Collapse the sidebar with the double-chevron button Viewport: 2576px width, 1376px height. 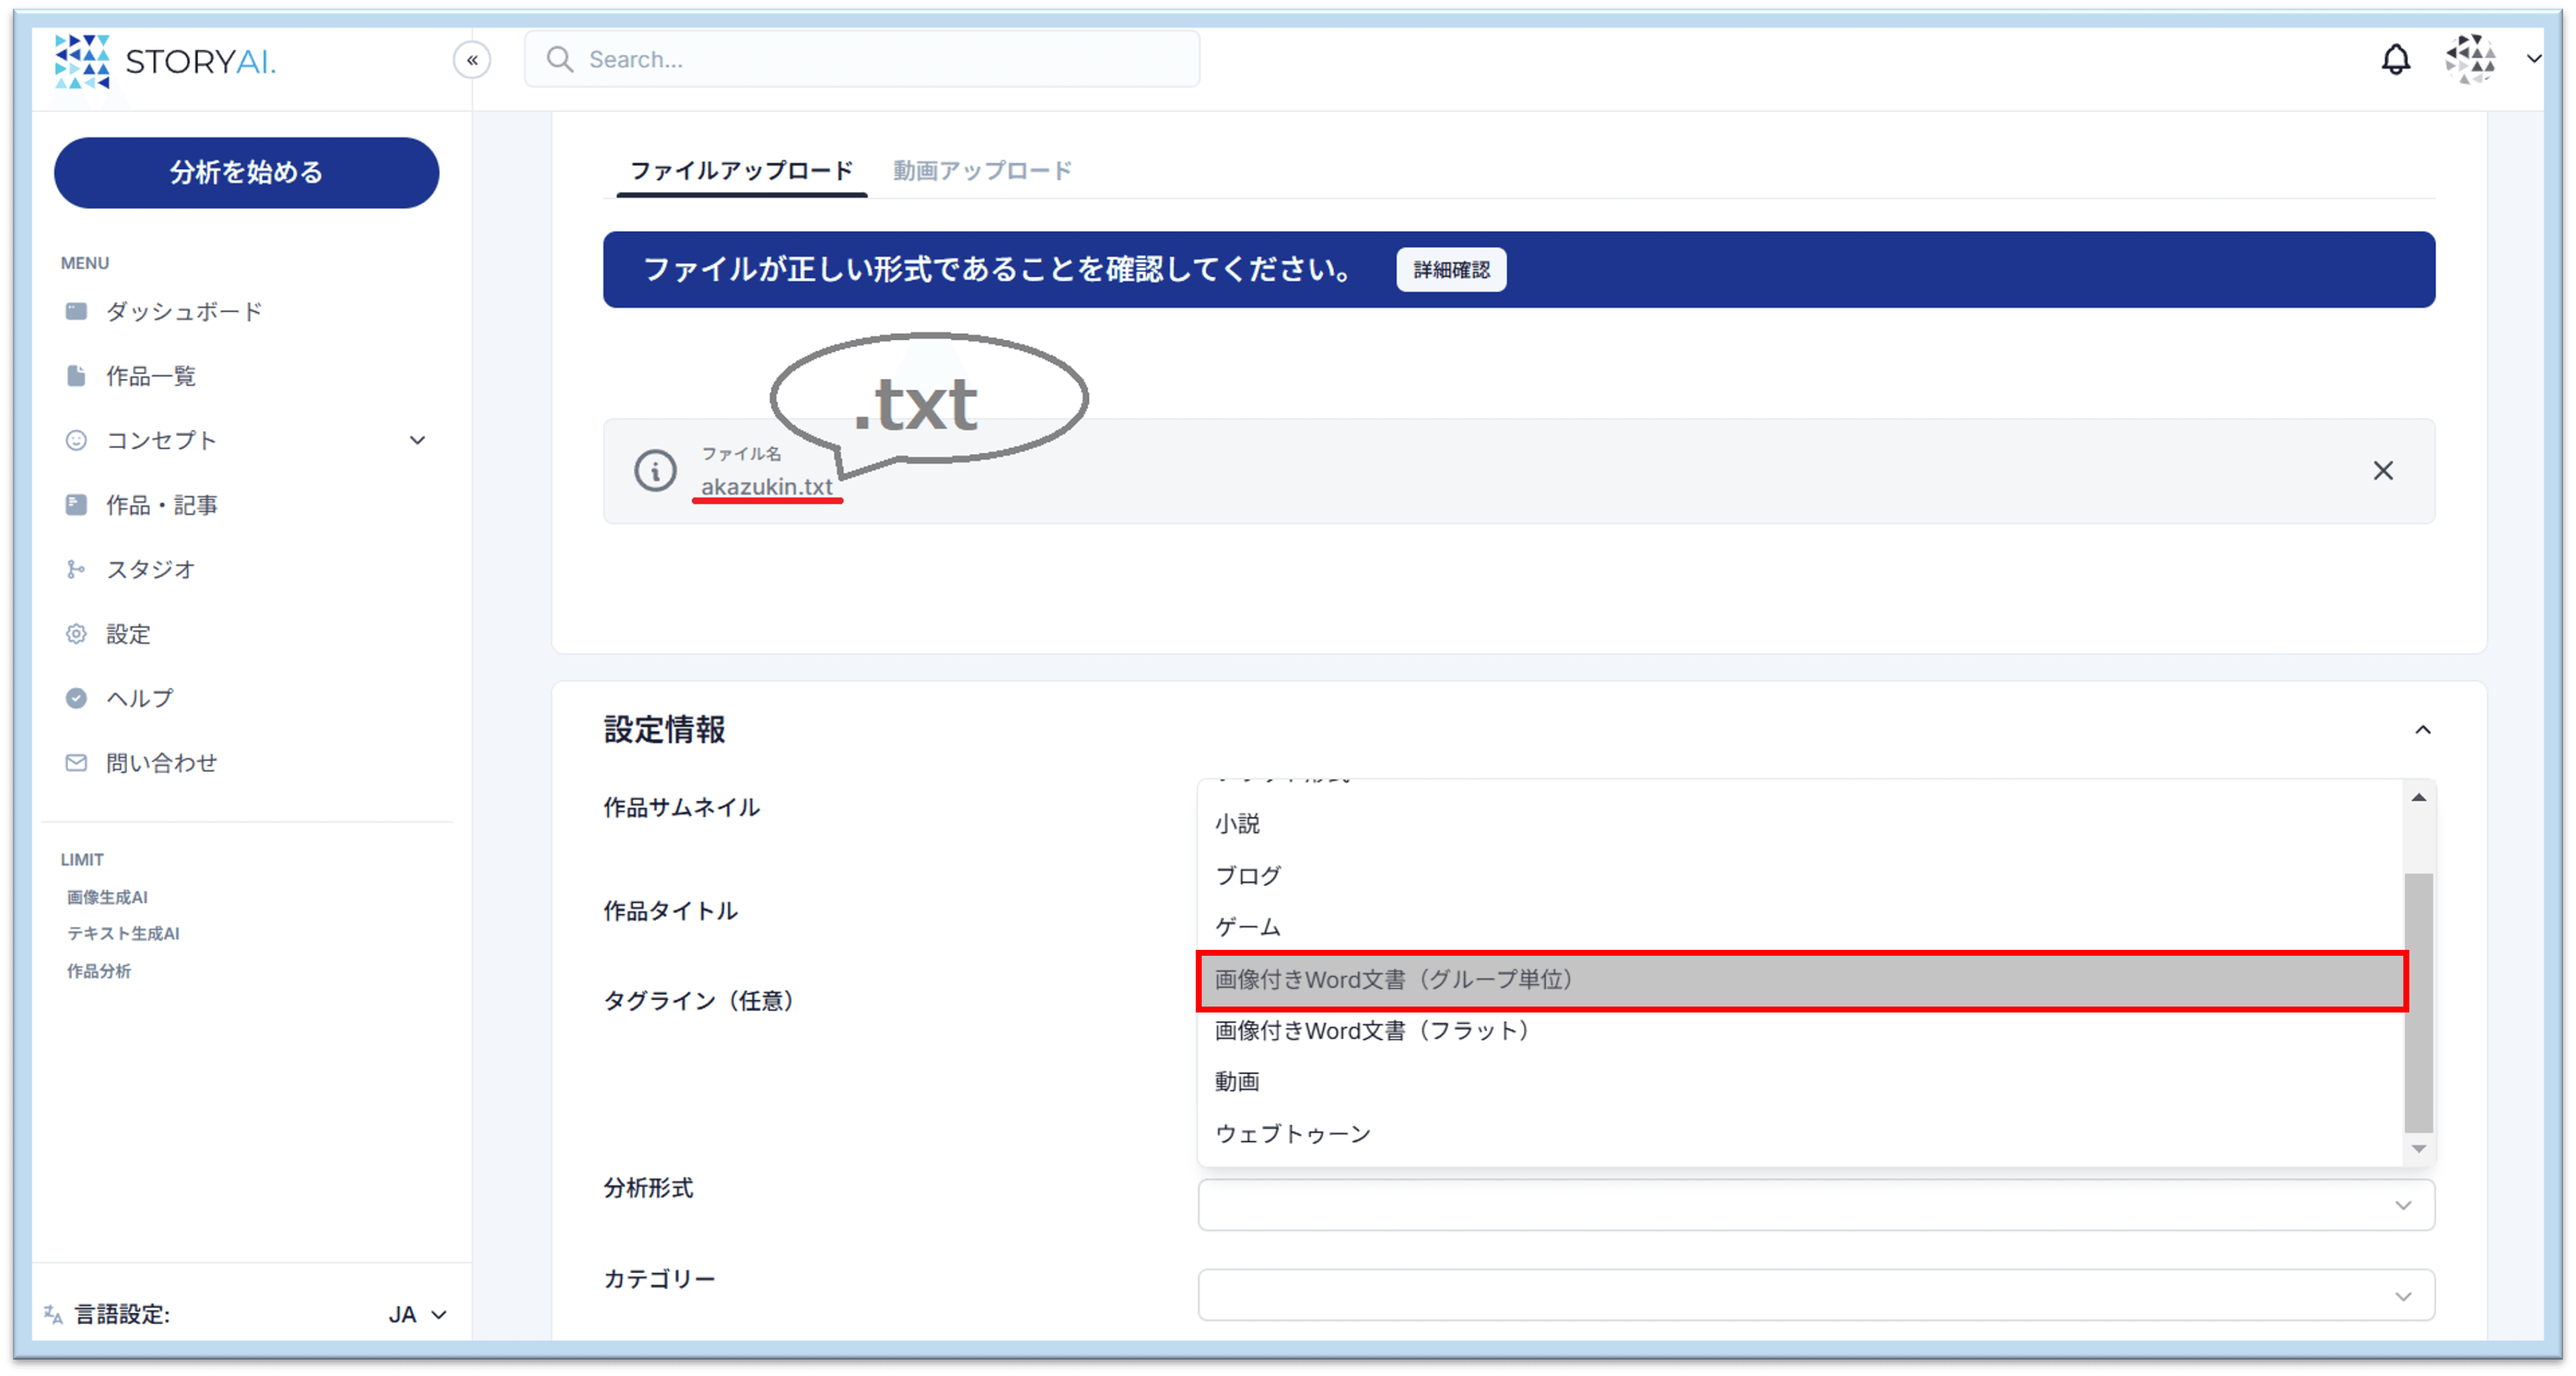[472, 60]
